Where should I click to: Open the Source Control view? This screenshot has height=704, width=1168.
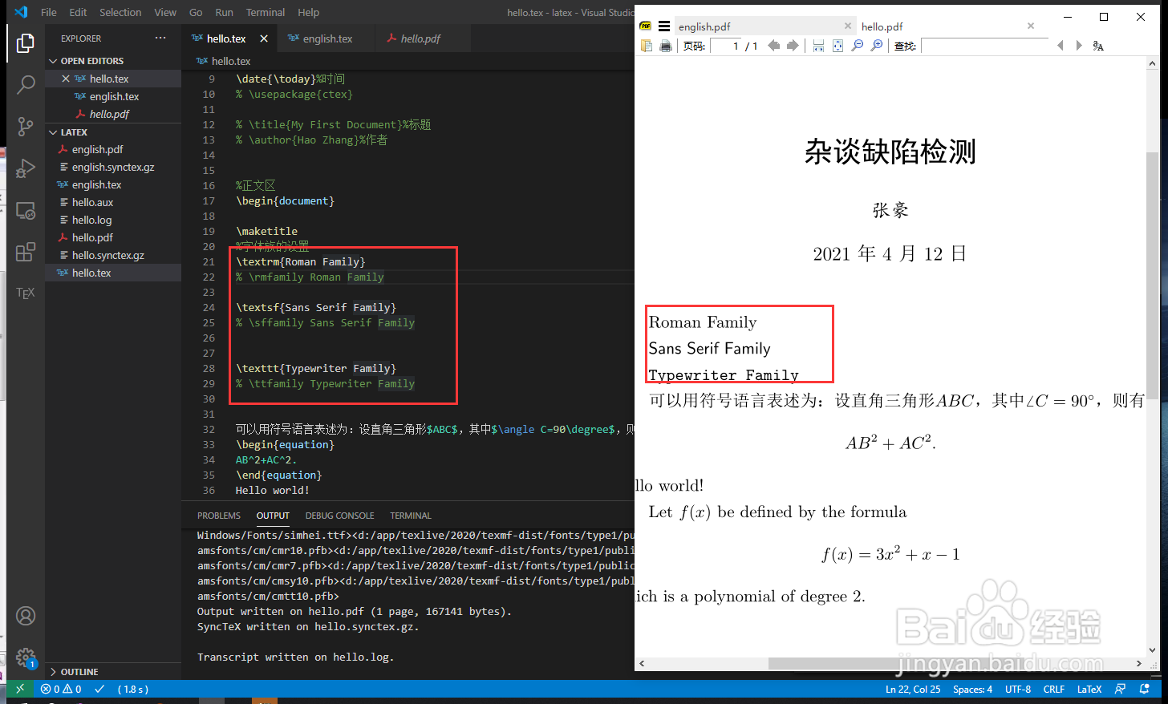(x=26, y=126)
